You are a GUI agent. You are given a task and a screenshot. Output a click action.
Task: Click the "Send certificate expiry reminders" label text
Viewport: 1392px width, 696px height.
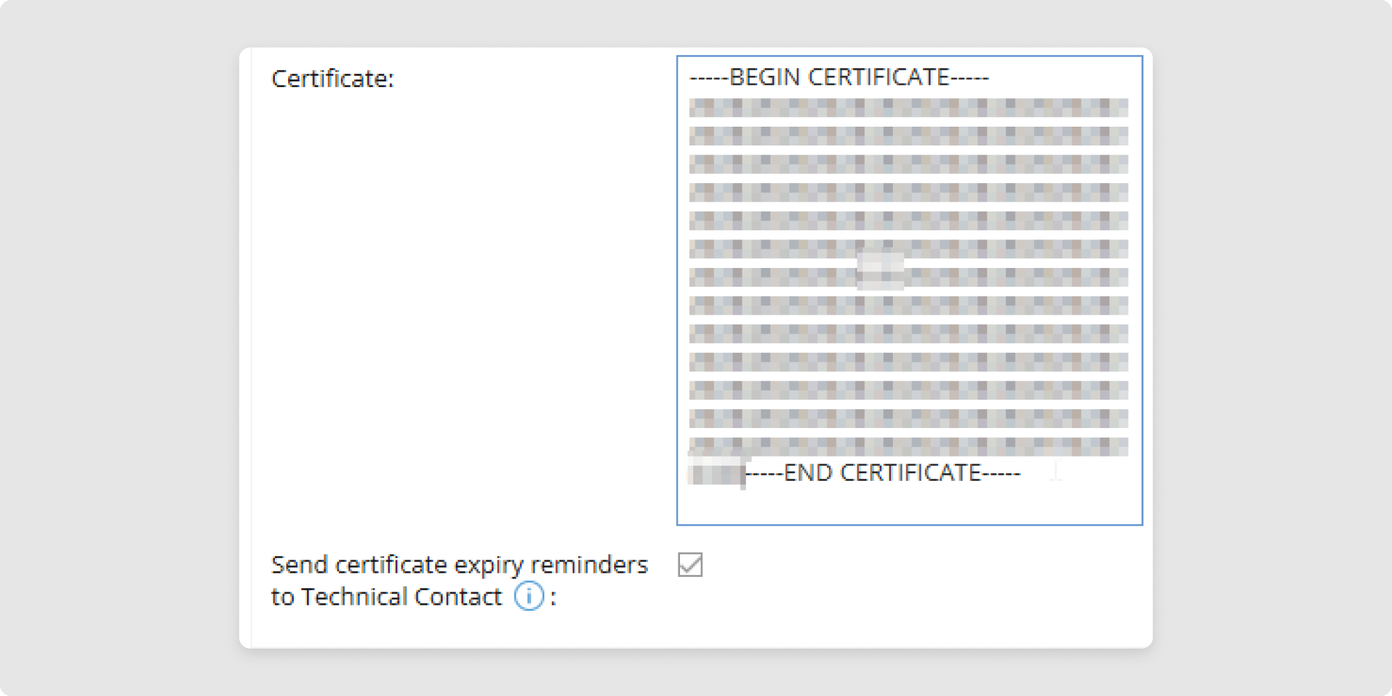459,564
